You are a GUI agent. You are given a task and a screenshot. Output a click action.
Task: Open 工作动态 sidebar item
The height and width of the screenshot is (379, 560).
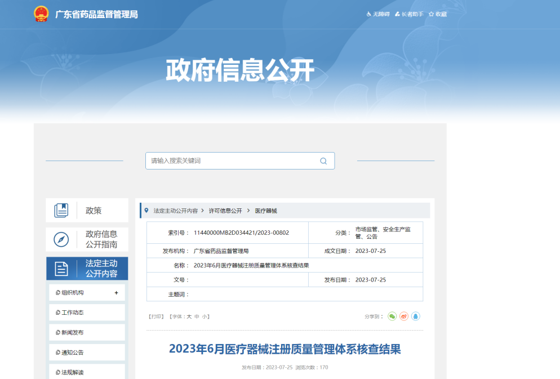[87, 313]
